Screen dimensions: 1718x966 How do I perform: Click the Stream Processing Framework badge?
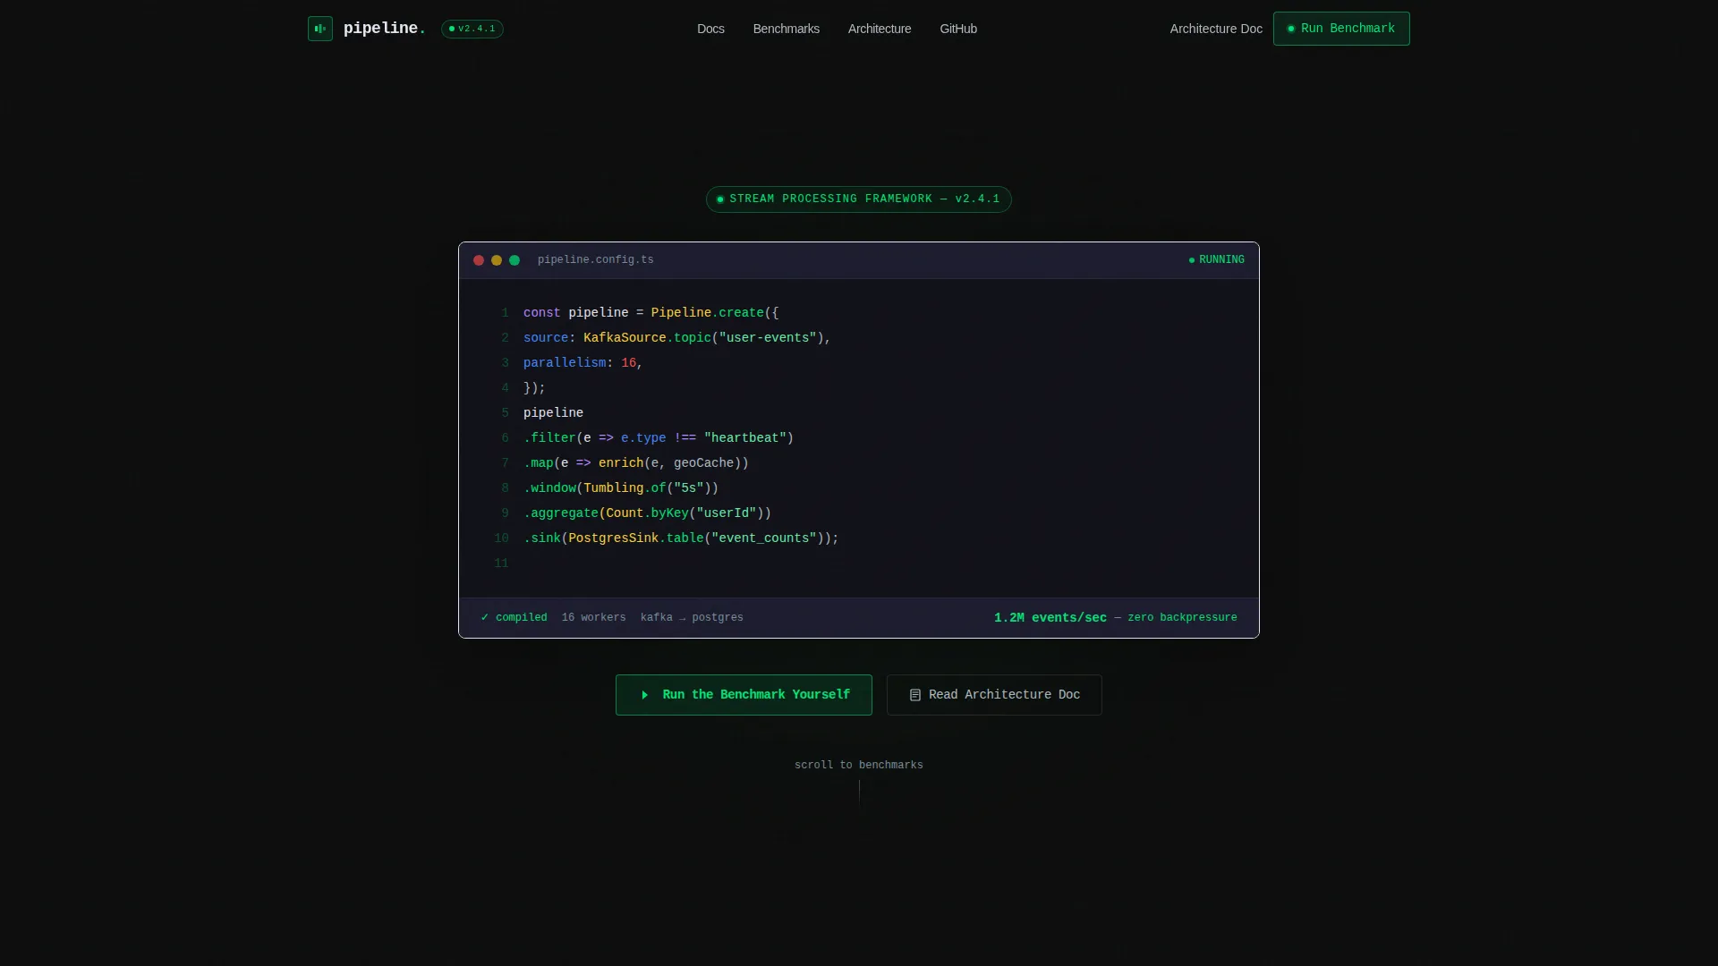(859, 199)
